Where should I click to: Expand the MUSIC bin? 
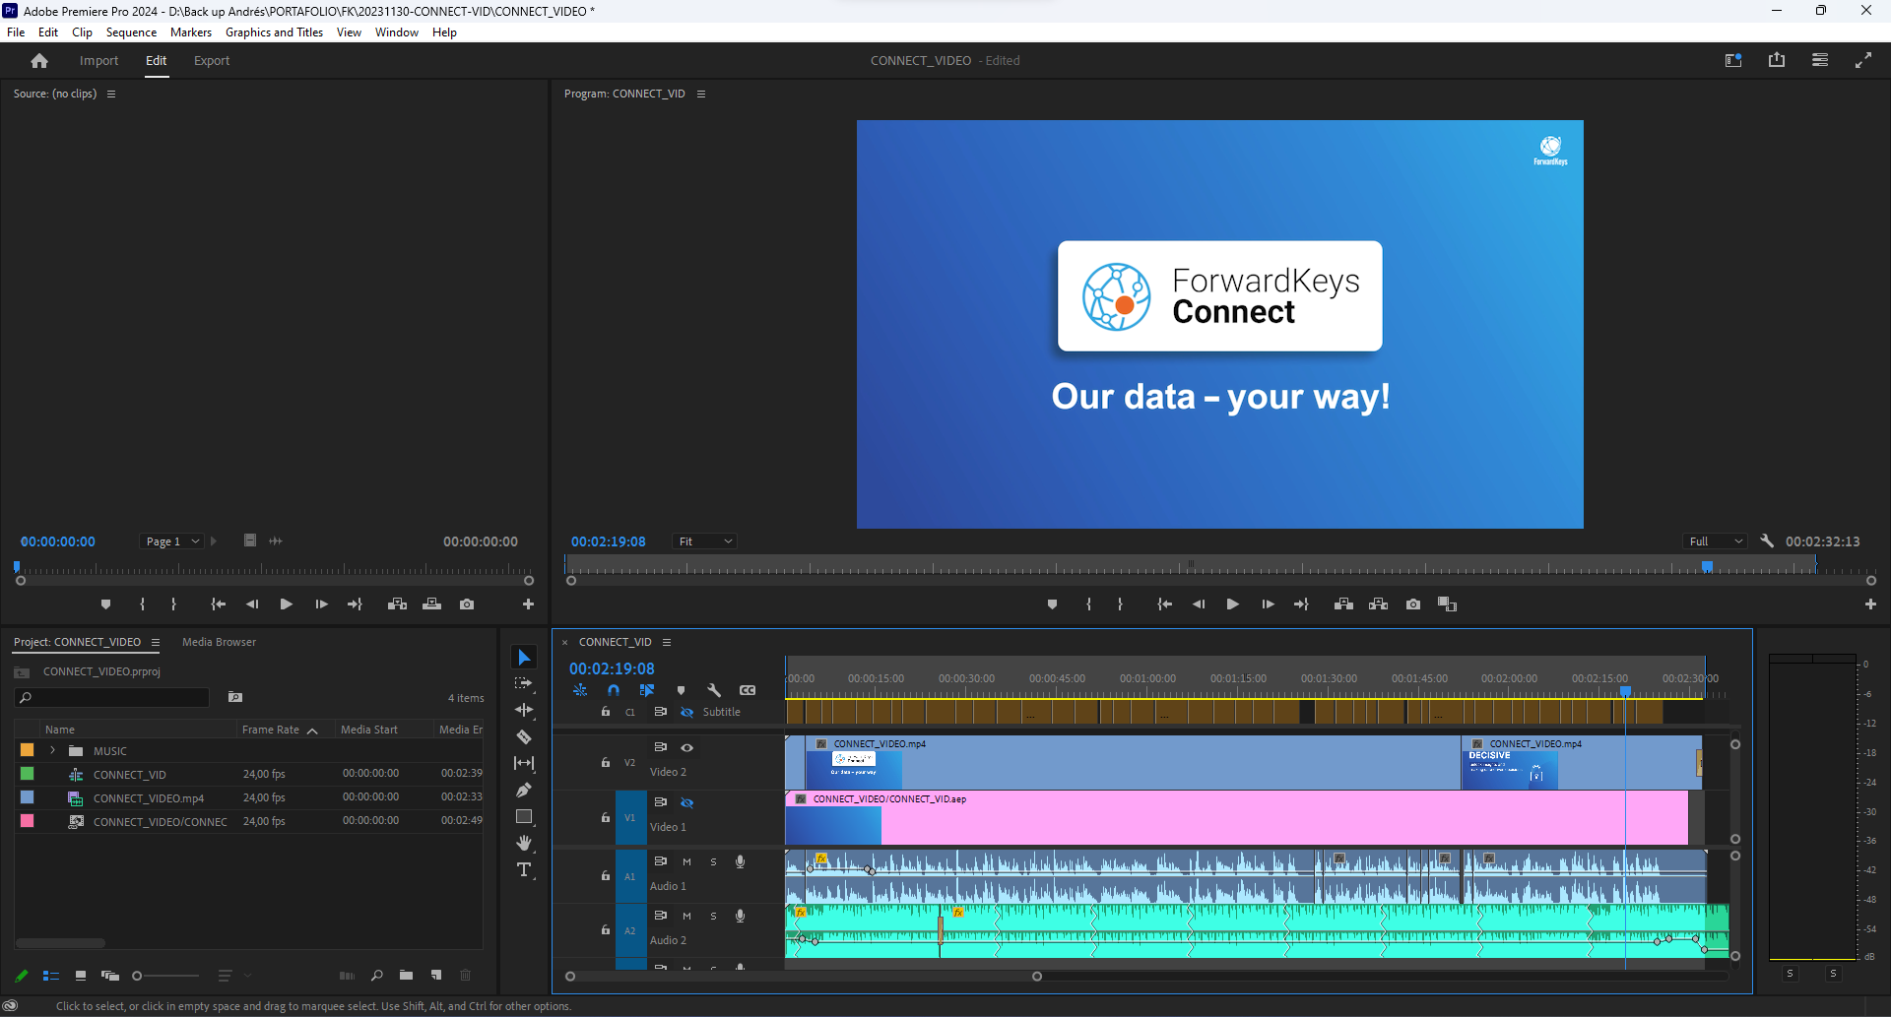(x=52, y=750)
